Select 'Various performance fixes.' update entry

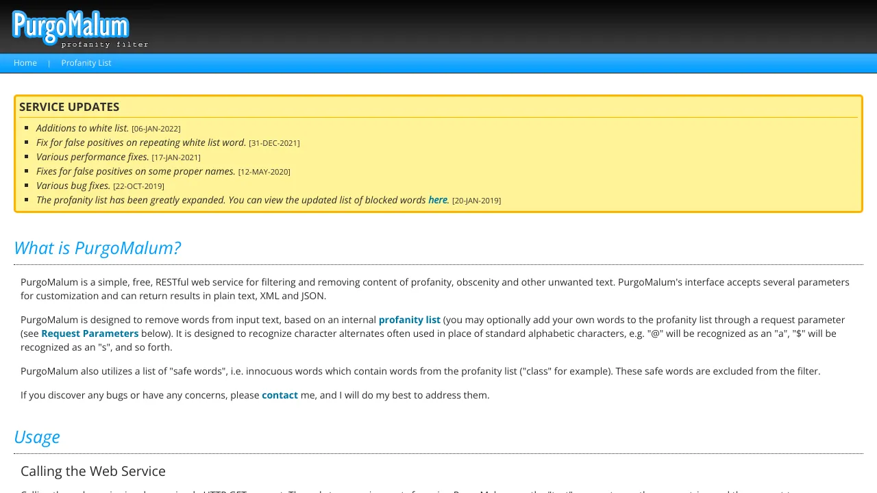point(92,157)
